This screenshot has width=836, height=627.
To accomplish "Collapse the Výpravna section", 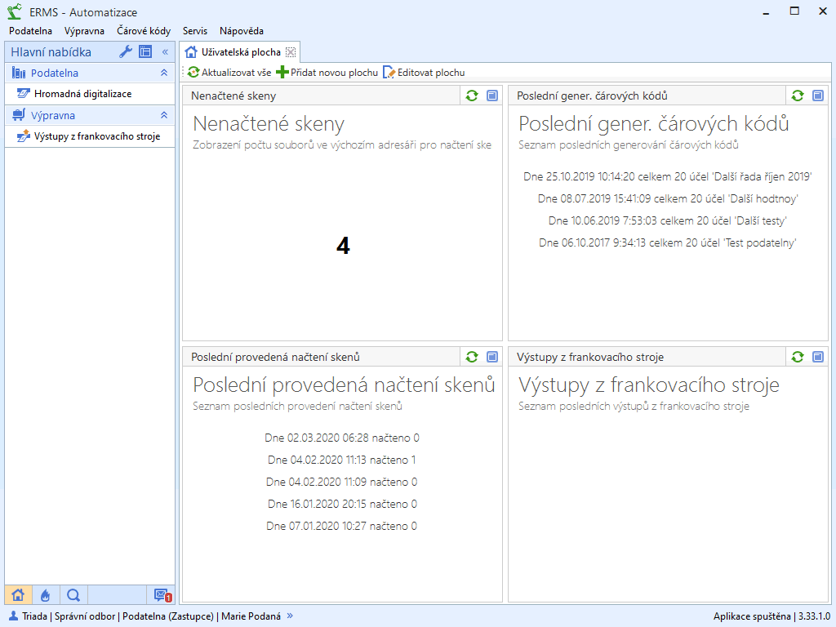I will click(x=163, y=115).
